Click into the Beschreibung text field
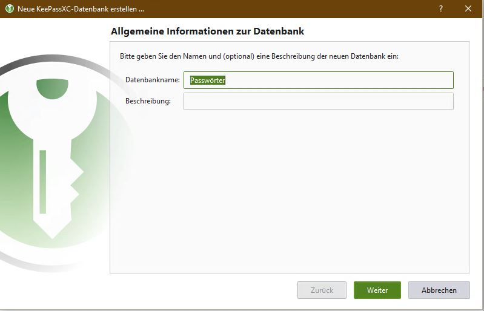The width and height of the screenshot is (484, 311). pos(318,101)
